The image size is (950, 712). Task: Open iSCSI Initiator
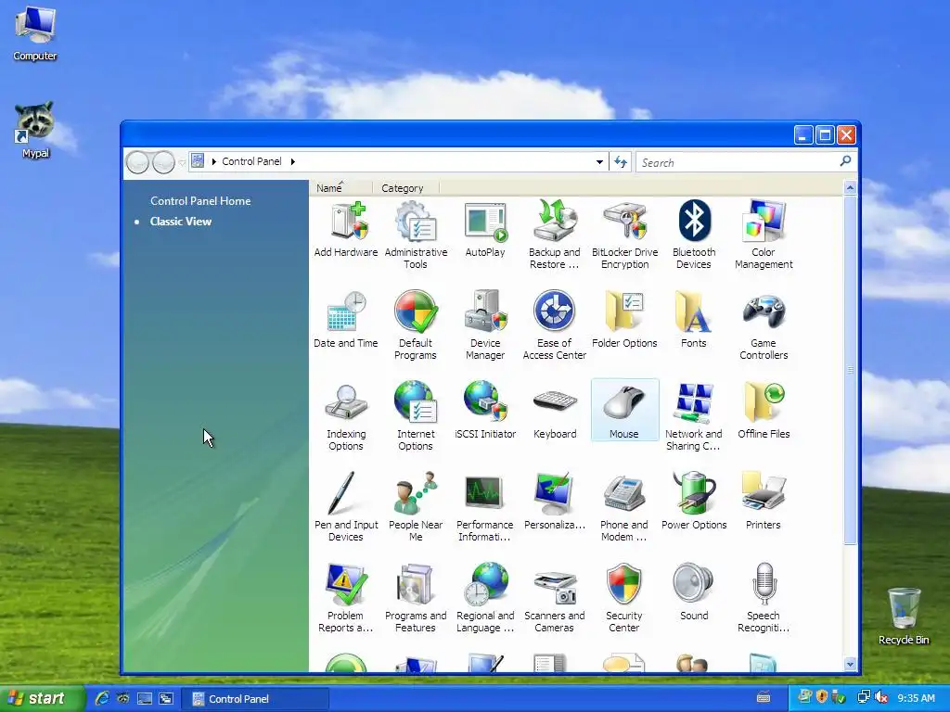(x=484, y=411)
